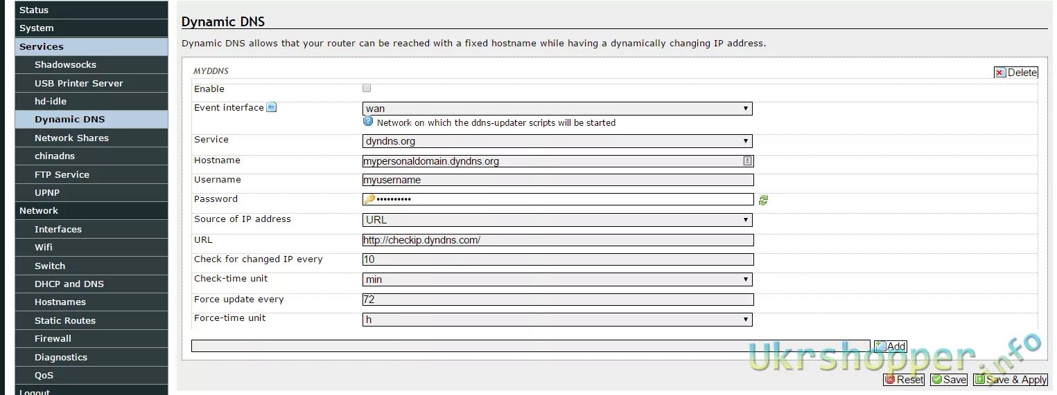Click the new entry name field beside Add
Image resolution: width=1057 pixels, height=395 pixels.
530,346
